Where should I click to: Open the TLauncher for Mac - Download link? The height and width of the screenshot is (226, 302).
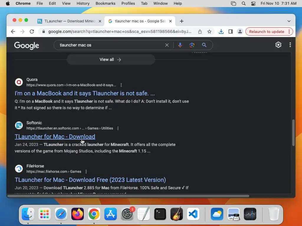pos(55,137)
